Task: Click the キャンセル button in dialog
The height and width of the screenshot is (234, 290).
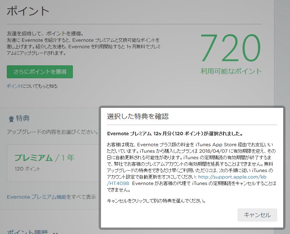Action: tap(257, 215)
